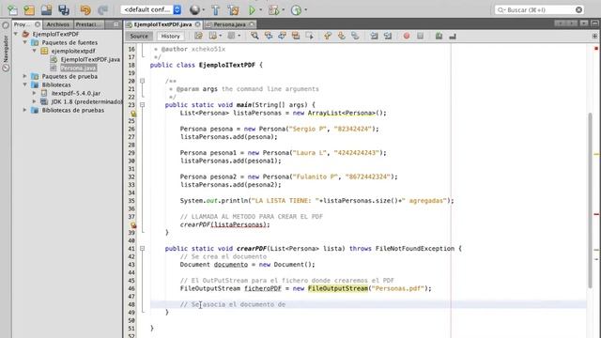This screenshot has height=338, width=601.
Task: Click the Shift Line Left icon
Action: 374,36
